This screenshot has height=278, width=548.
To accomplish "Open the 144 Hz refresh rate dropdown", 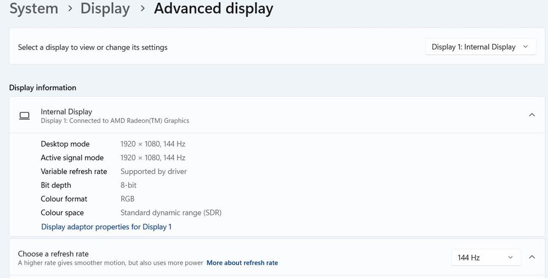I will (x=486, y=257).
